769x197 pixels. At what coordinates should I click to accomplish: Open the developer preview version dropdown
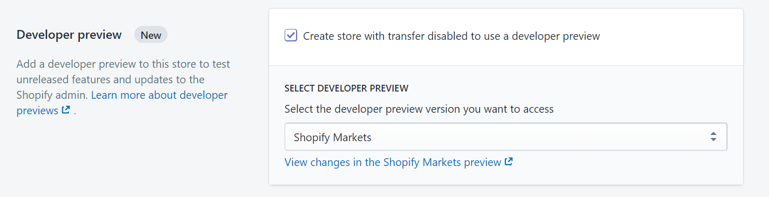[506, 137]
